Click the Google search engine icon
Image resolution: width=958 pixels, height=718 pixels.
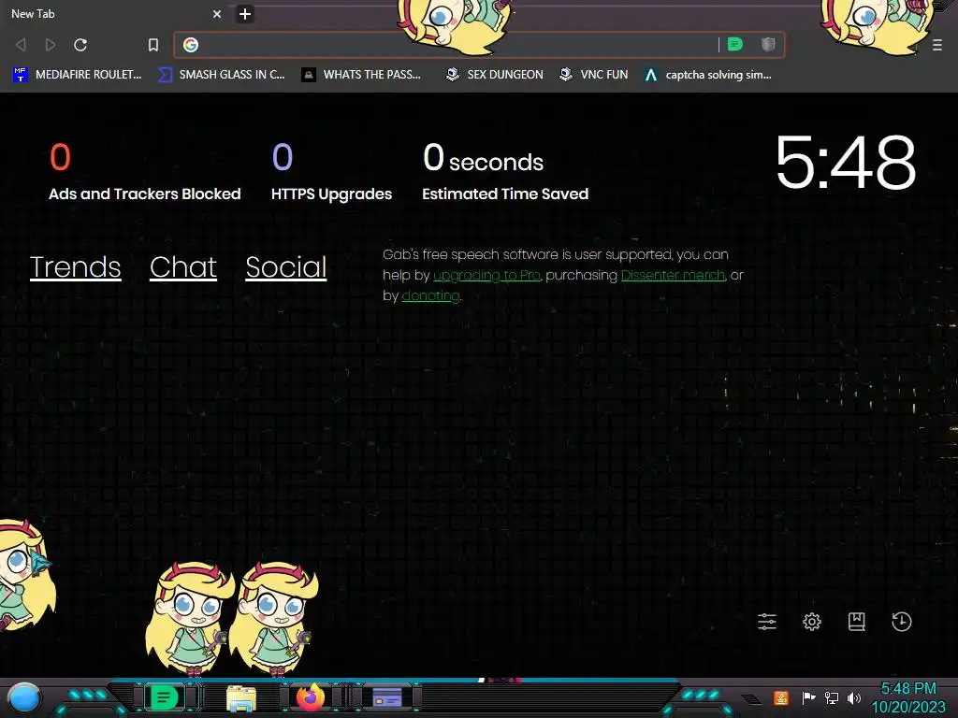coord(191,45)
